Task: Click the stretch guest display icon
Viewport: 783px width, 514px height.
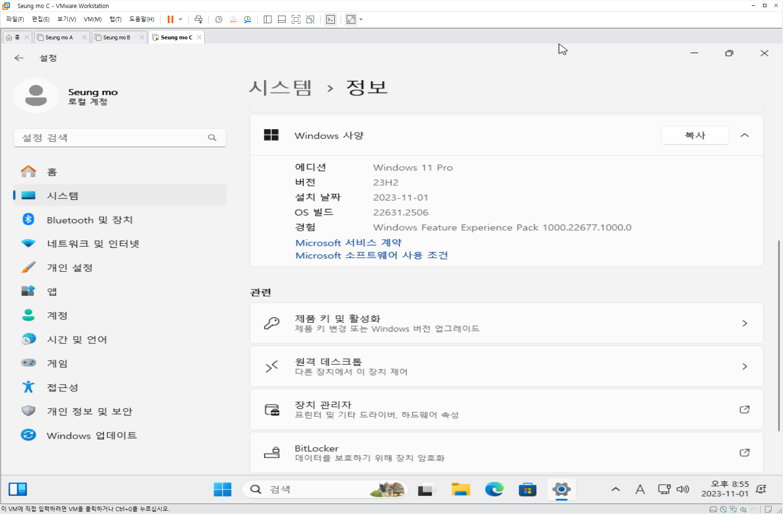Action: tap(351, 19)
